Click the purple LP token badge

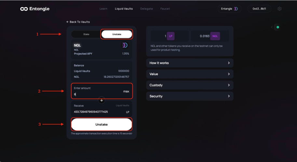(x=171, y=36)
